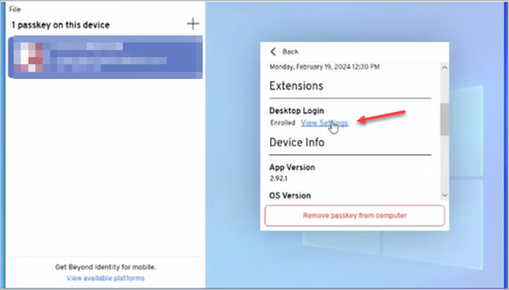Click the details panel scrollbar thumb
Image resolution: width=509 pixels, height=290 pixels.
point(444,119)
